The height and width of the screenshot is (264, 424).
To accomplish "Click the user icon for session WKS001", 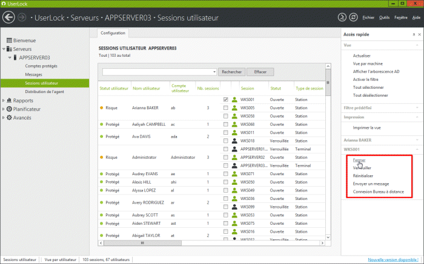I will click(234, 100).
